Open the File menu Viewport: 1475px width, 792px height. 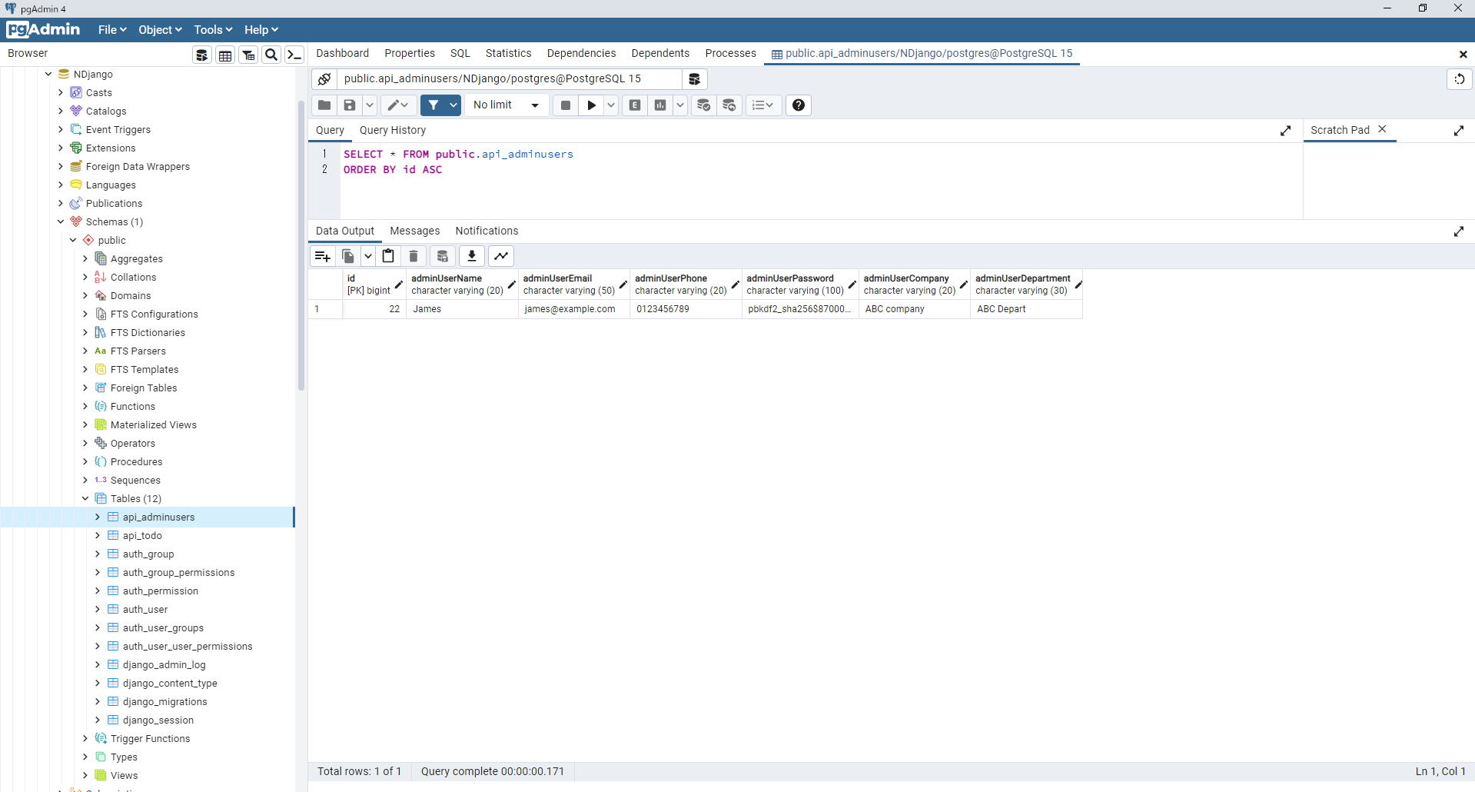point(112,30)
